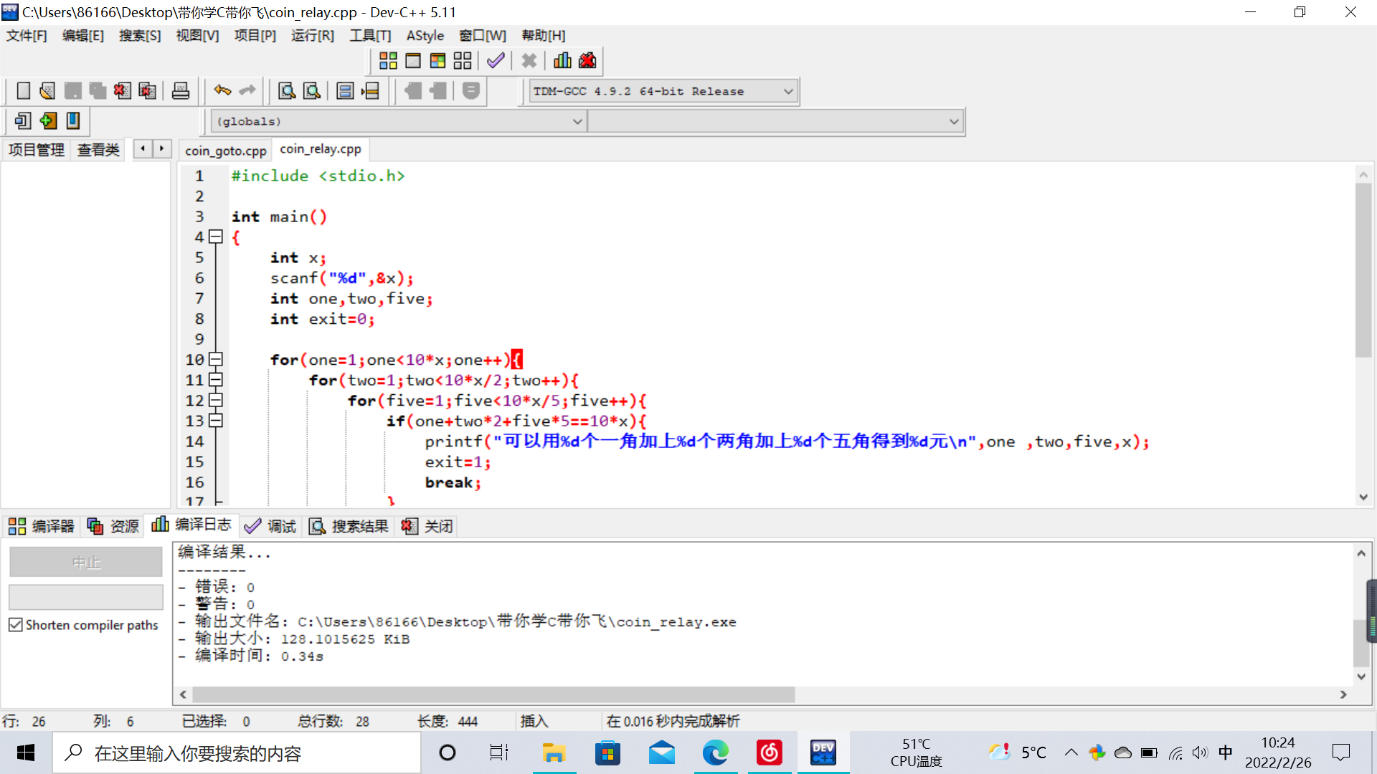Viewport: 1377px width, 774px height.
Task: Select the coin_relay.cpp editor tab
Action: pyautogui.click(x=321, y=149)
